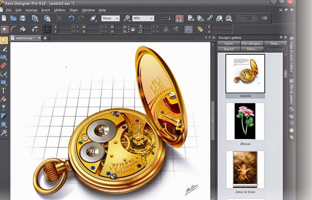Toggle the rotate handles arrow button

[x=35, y=29]
